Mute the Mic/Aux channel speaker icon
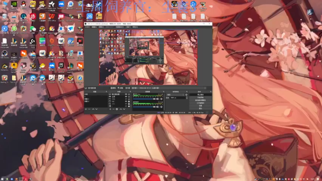This screenshot has width=322, height=181. [x=158, y=99]
